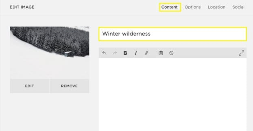
Task: Click the redo arrow icon
Action: [115, 53]
